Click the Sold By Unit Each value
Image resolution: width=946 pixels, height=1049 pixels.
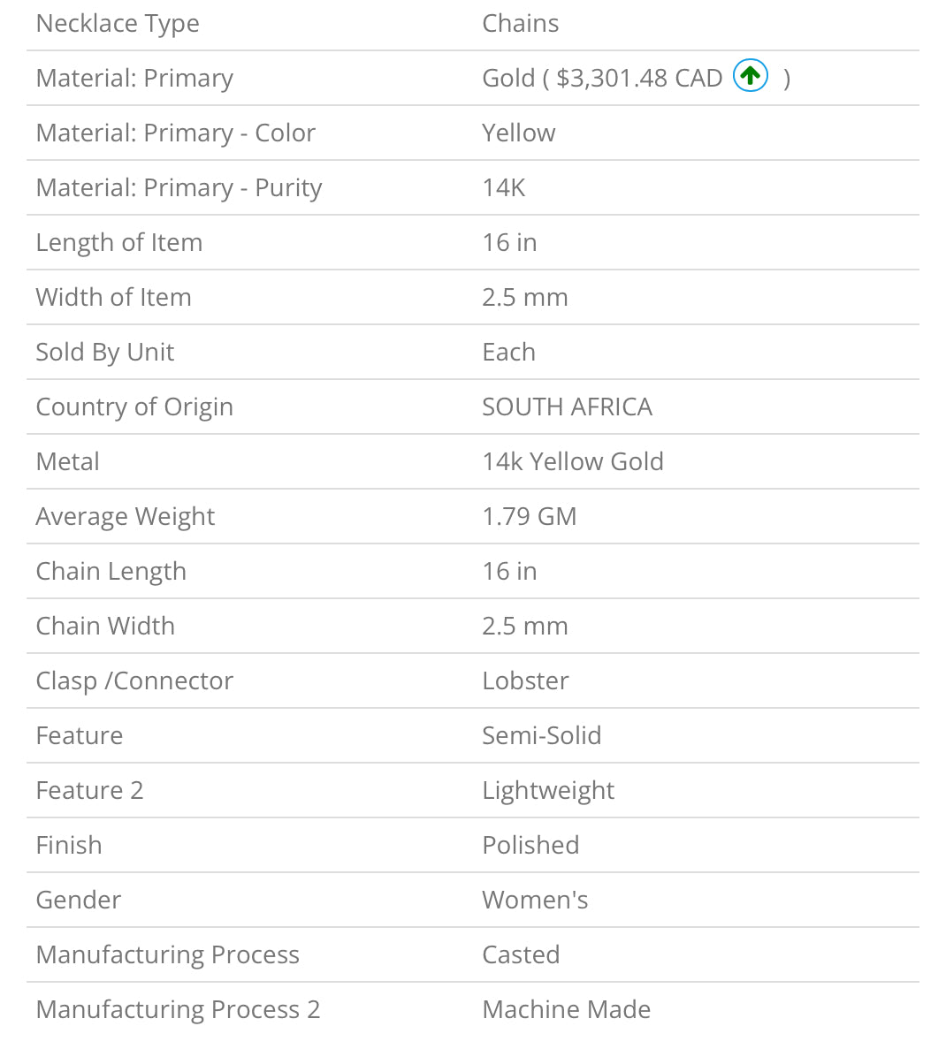[x=509, y=353]
